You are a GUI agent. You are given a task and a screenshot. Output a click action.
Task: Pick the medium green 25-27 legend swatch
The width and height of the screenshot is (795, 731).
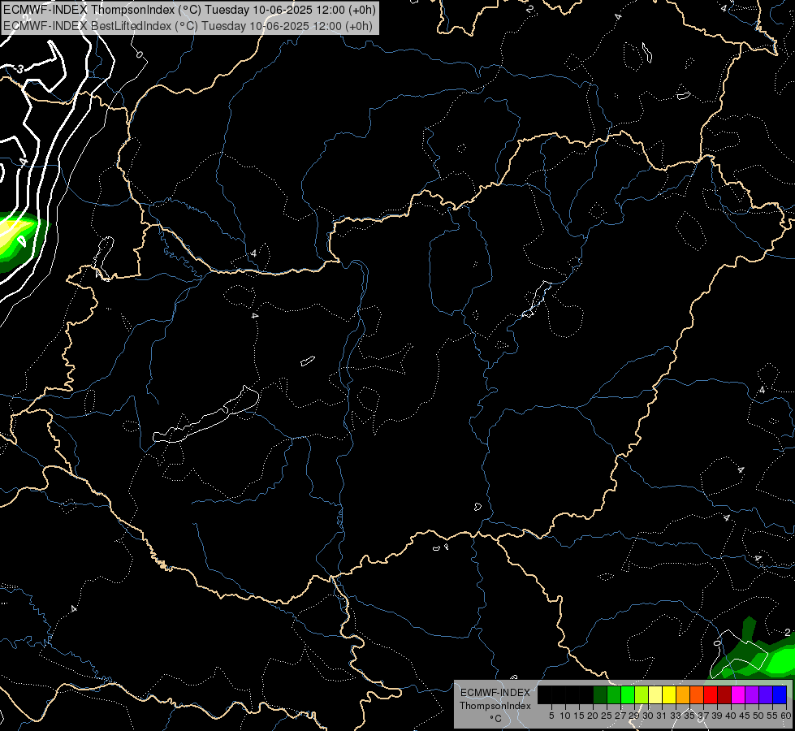click(x=614, y=694)
